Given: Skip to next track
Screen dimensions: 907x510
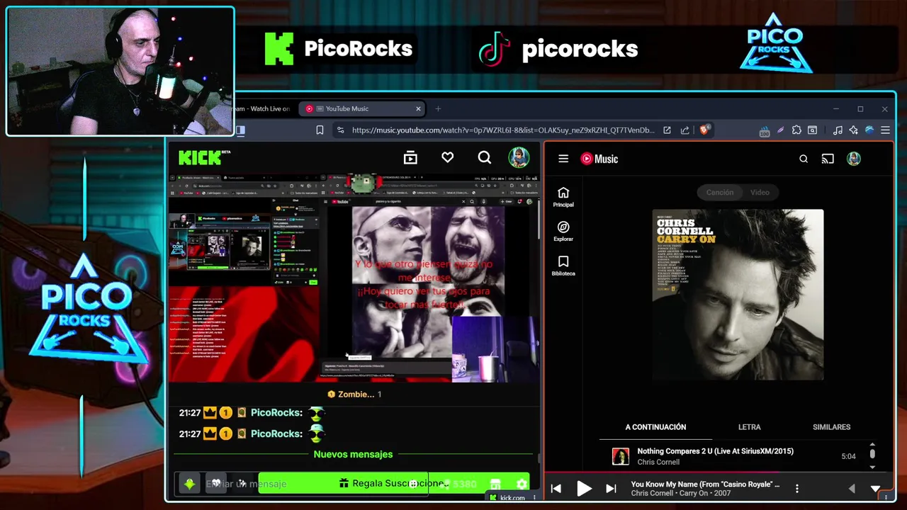Looking at the screenshot, I should pos(611,489).
